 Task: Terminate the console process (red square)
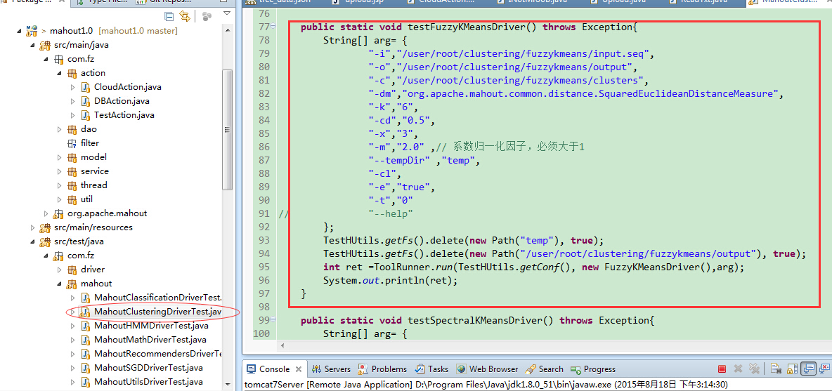tap(722, 369)
